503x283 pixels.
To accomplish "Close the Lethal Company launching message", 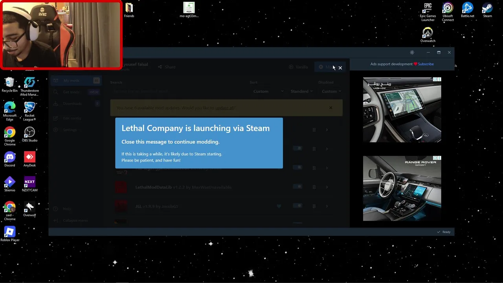I will click(x=340, y=68).
